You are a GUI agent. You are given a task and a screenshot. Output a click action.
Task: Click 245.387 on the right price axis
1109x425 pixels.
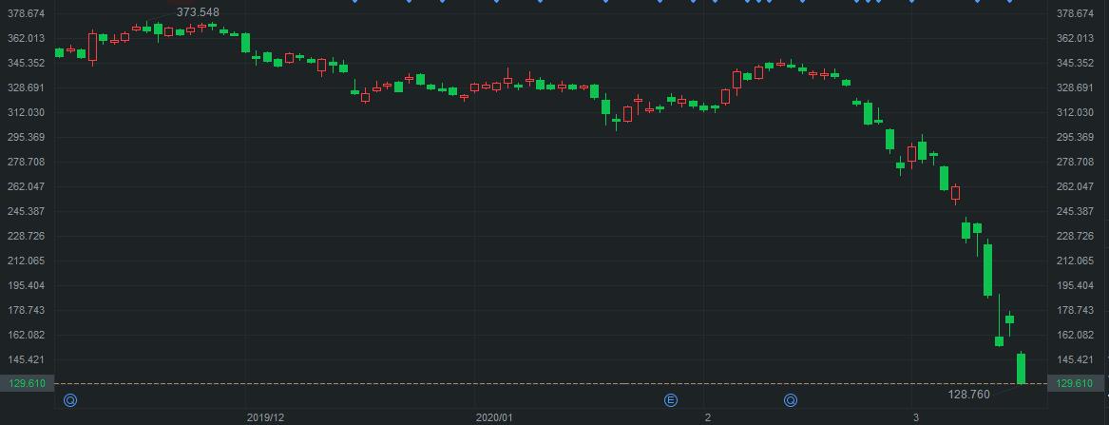pos(1075,211)
